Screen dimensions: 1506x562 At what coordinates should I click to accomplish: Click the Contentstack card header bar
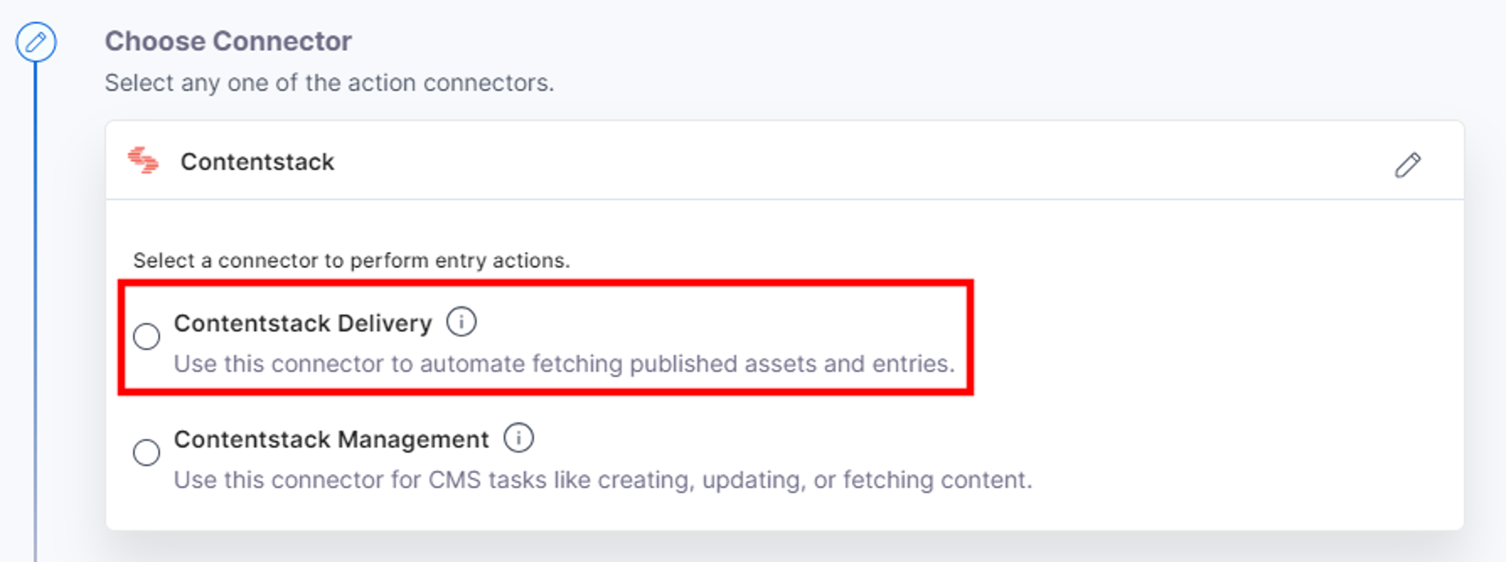coord(784,161)
